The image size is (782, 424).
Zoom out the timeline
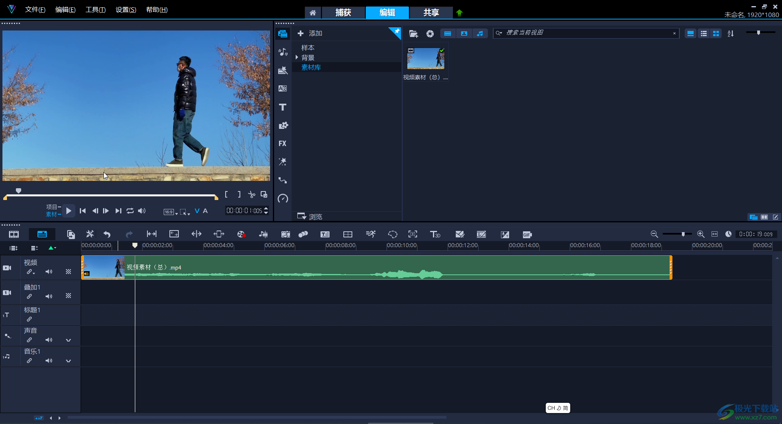654,234
